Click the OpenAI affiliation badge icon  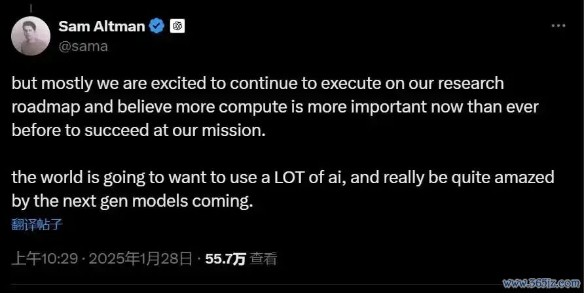pyautogui.click(x=177, y=26)
